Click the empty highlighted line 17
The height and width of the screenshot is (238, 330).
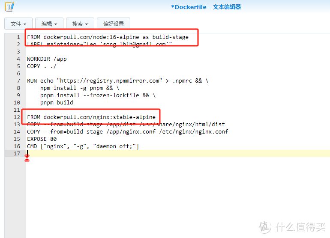(171, 154)
